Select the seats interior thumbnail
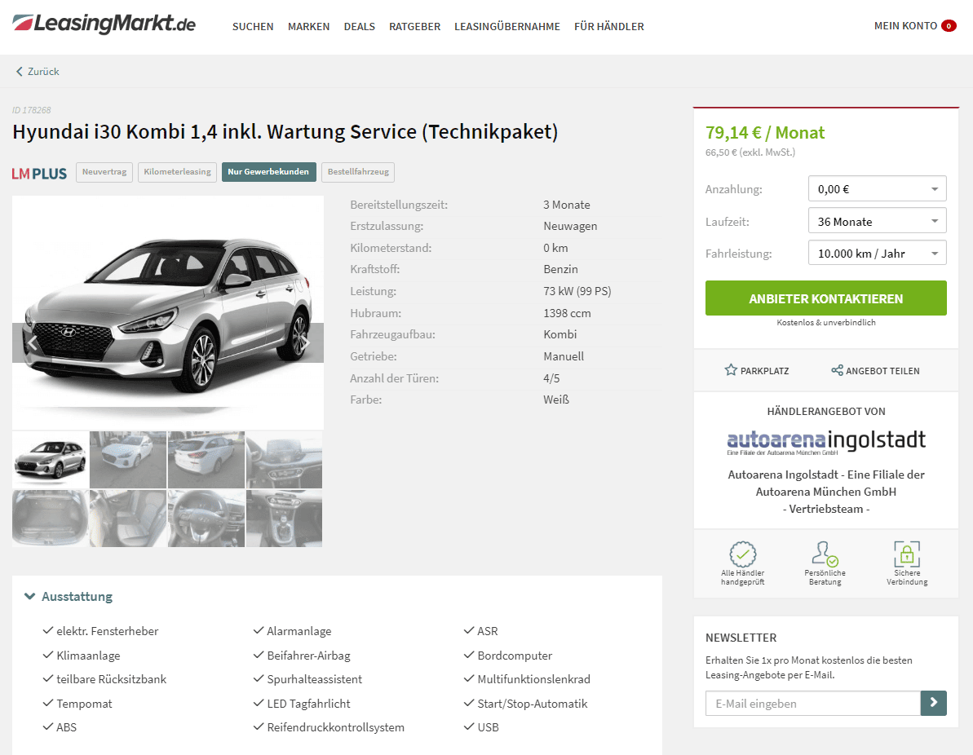 [x=128, y=518]
